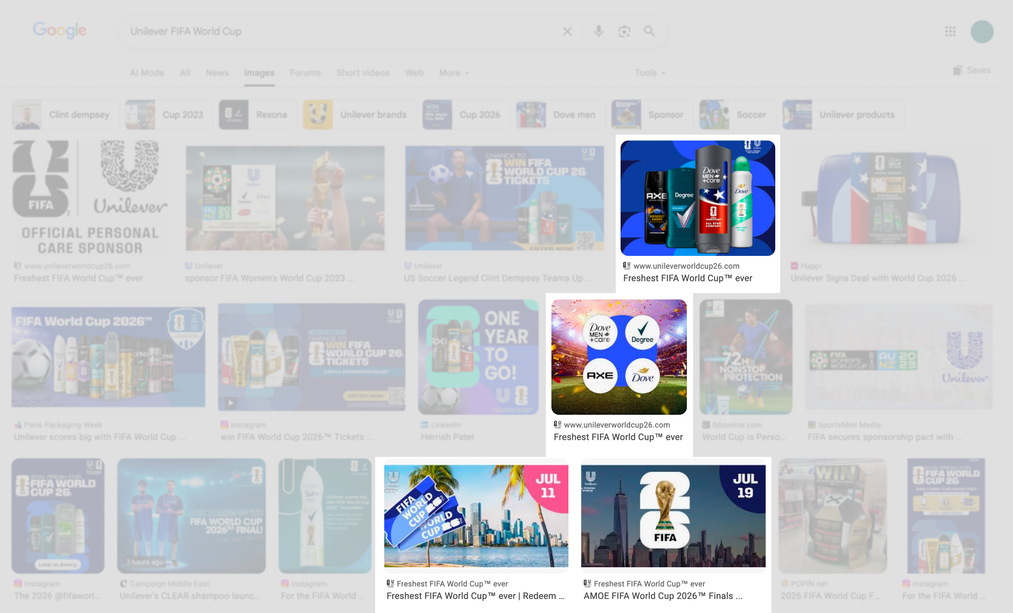Open Instagram win tickets video thumbnail

pyautogui.click(x=312, y=357)
